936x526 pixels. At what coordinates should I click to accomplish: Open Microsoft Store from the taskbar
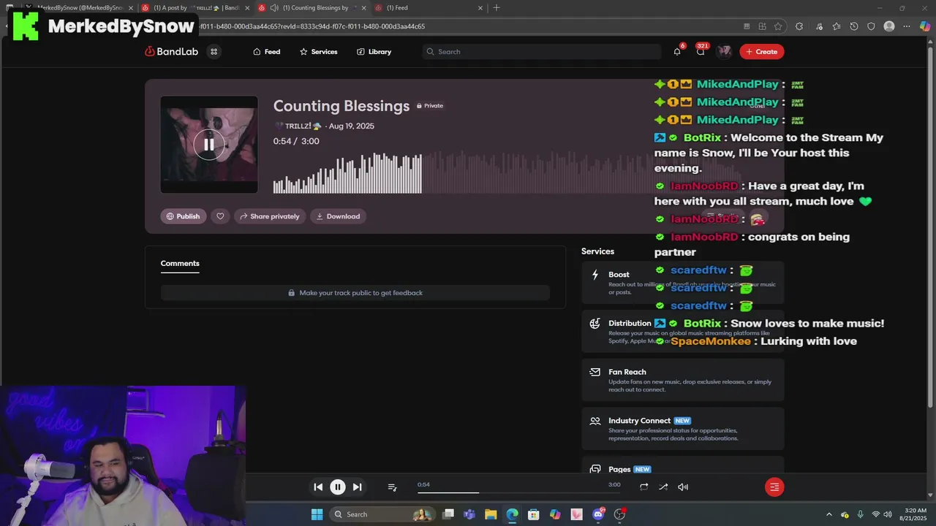pyautogui.click(x=534, y=514)
